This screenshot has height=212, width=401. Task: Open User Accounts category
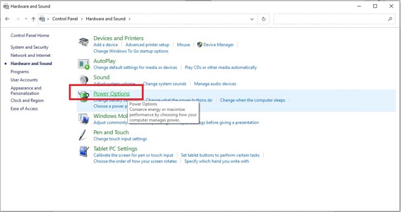[x=24, y=80]
